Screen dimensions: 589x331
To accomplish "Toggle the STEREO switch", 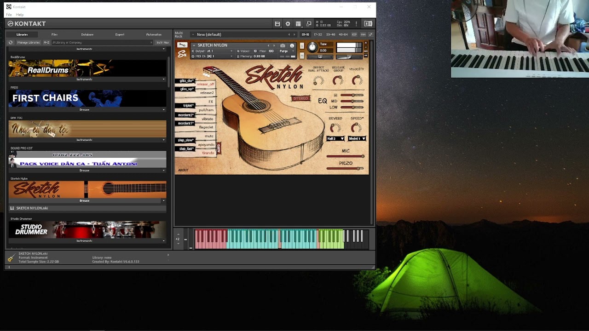I will (x=300, y=98).
